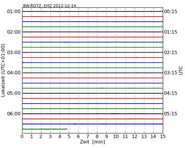Click the "10" minute tick label
Image resolution: width=185 pixels, height=148 pixels.
tap(116, 137)
